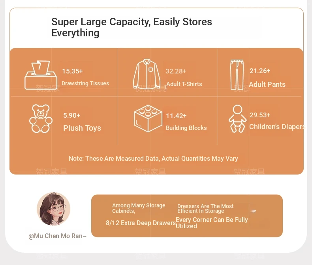Click the Adult Pants label
The width and height of the screenshot is (312, 265).
click(x=267, y=85)
